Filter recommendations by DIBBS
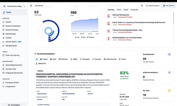177x106 pixels. pos(74,59)
